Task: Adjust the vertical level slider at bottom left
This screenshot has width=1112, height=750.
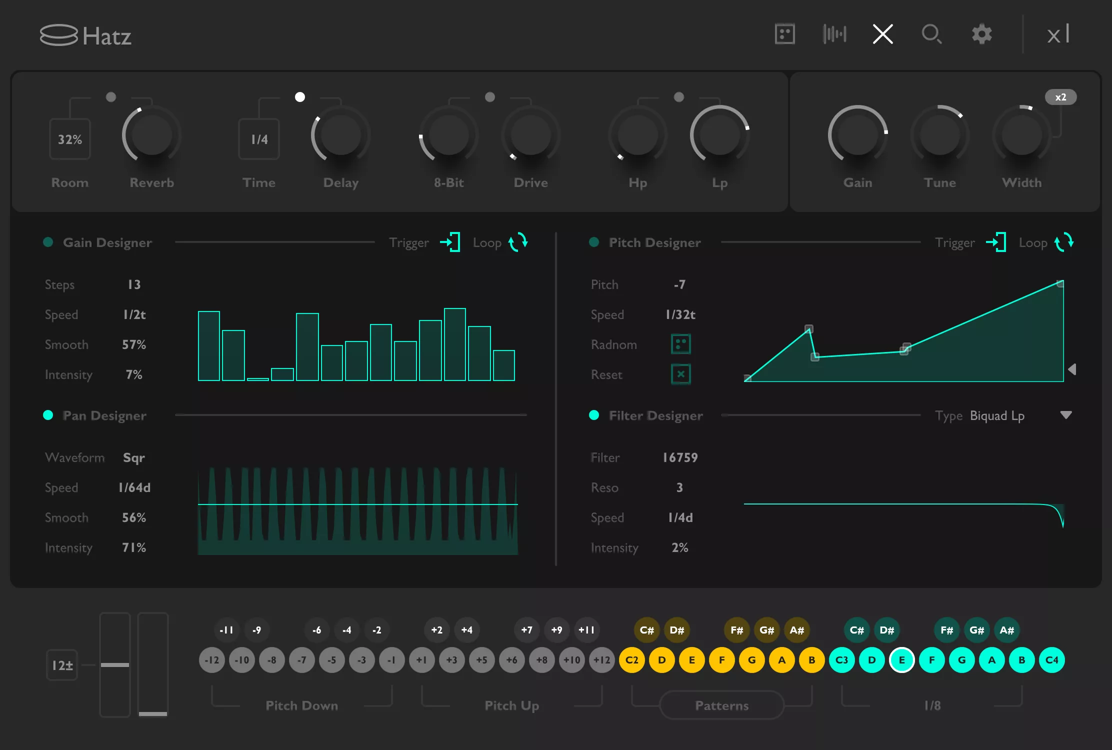Action: tap(115, 665)
